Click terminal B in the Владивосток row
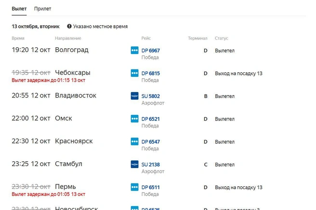The width and height of the screenshot is (316, 210). 206,97
